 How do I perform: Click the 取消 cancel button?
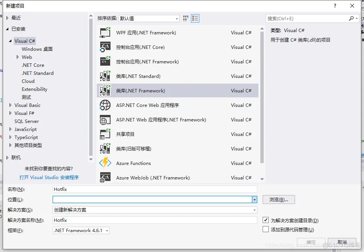[342, 242]
